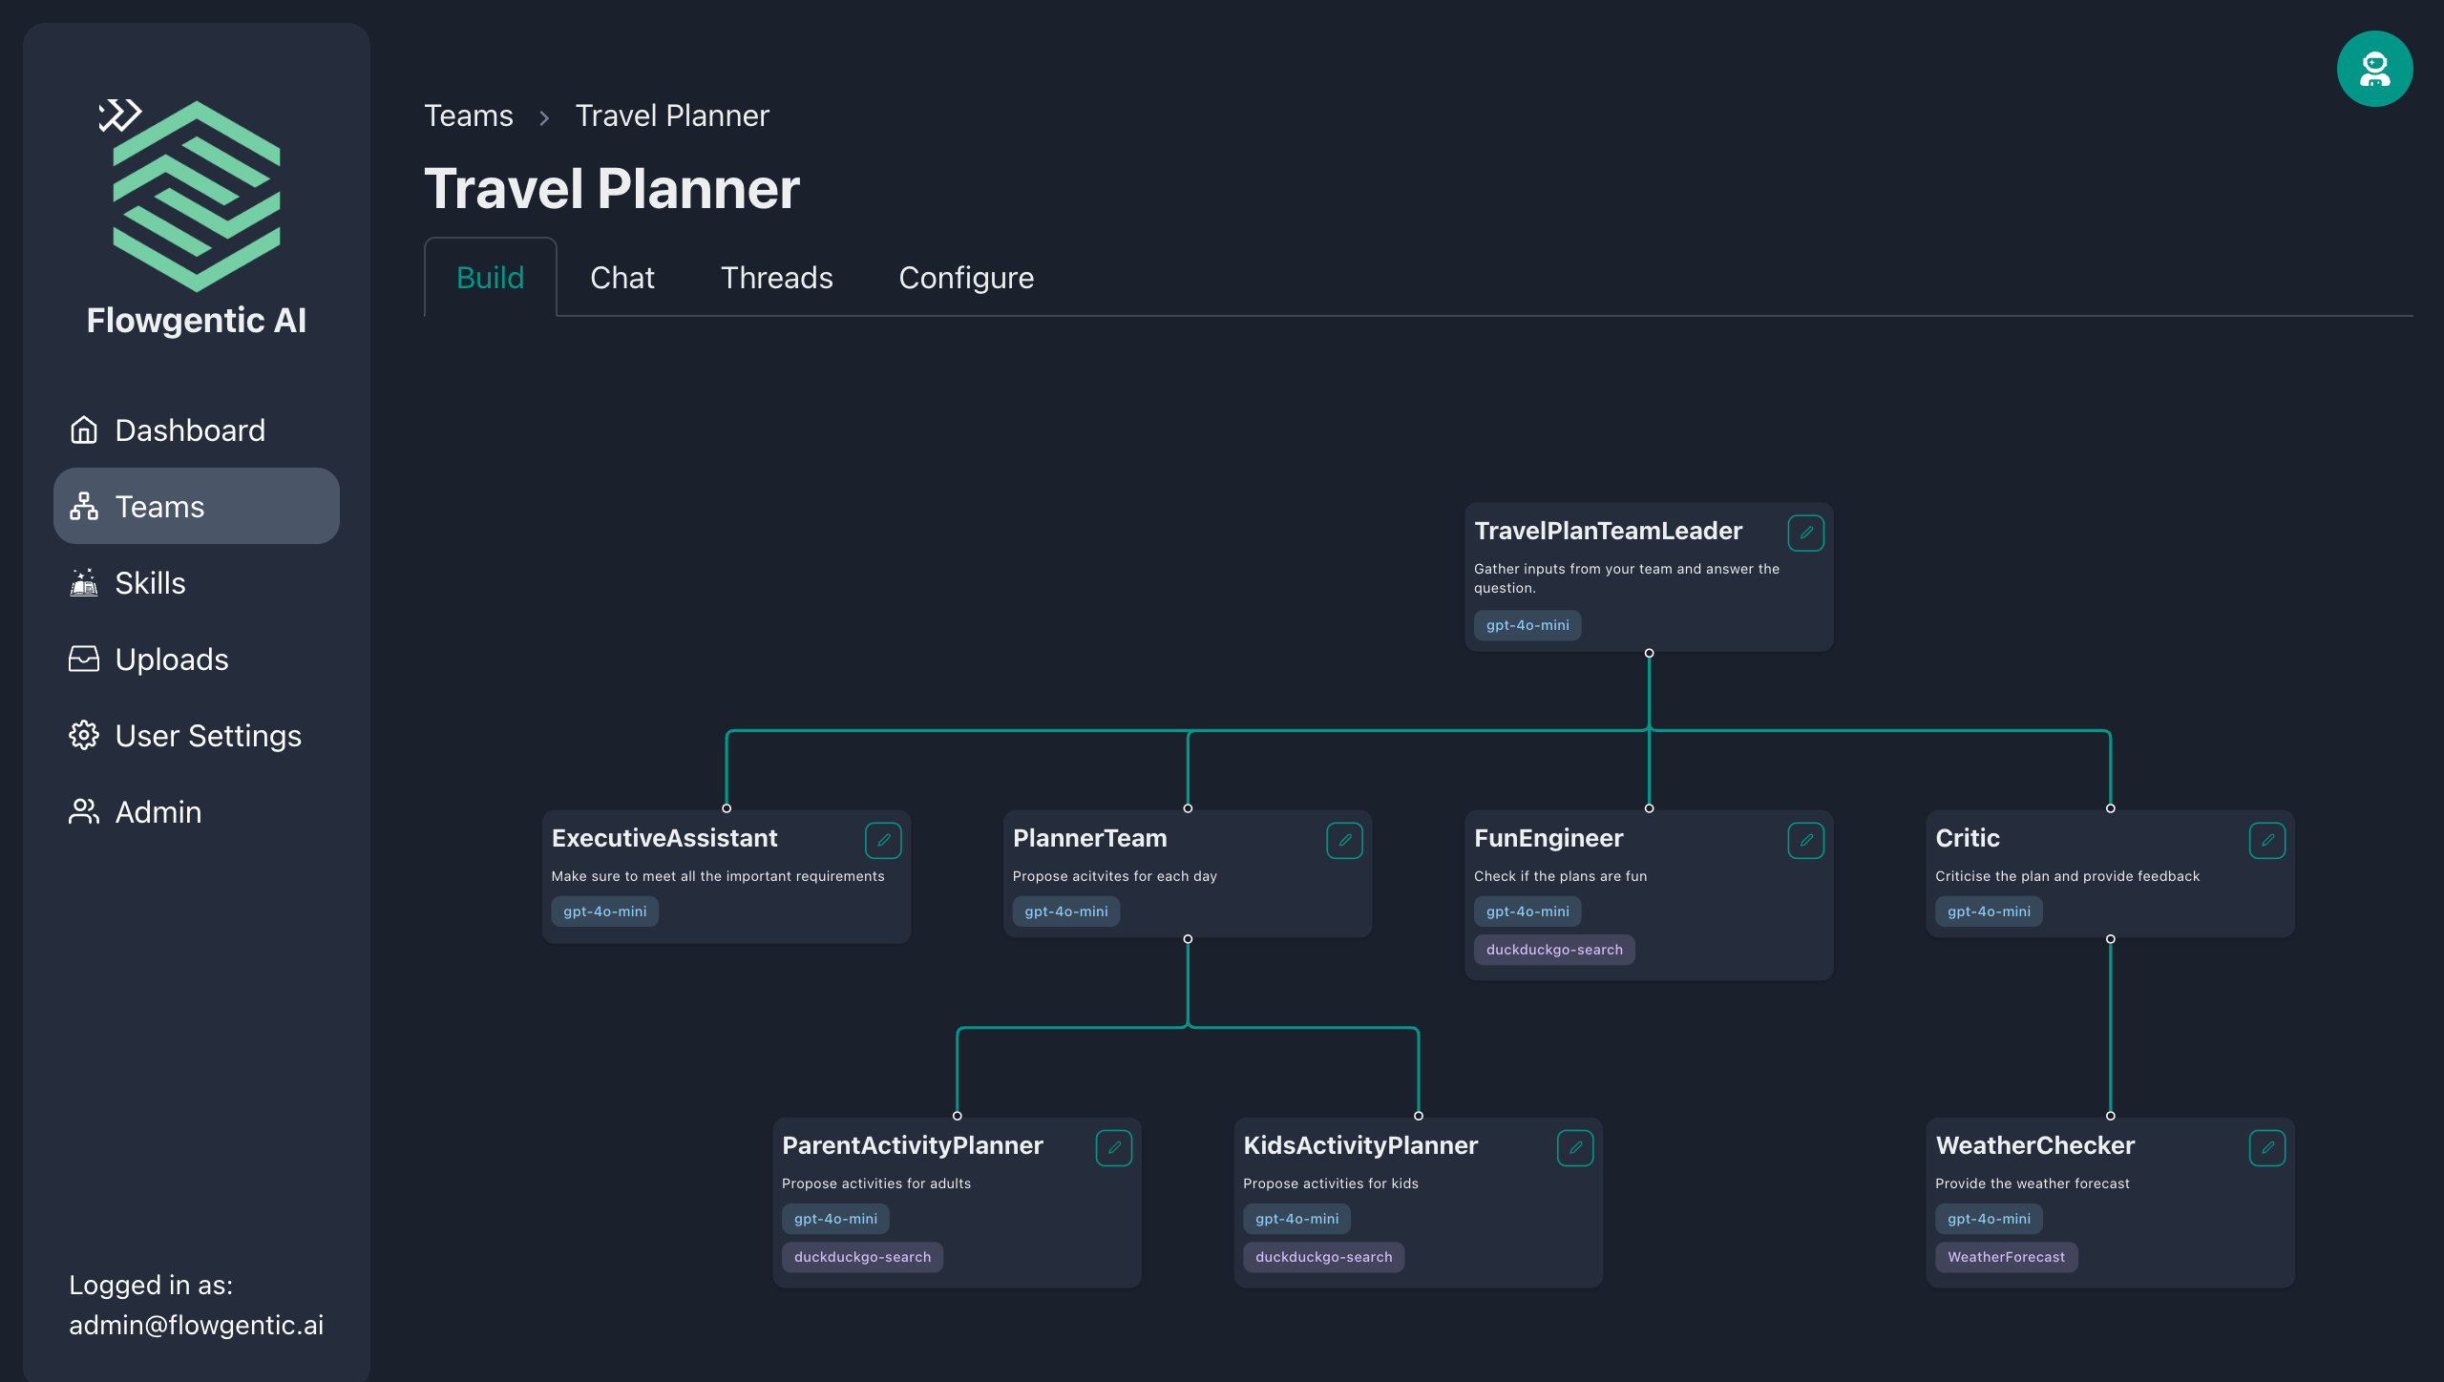Edit the Critic node
Image resolution: width=2444 pixels, height=1382 pixels.
(2266, 840)
